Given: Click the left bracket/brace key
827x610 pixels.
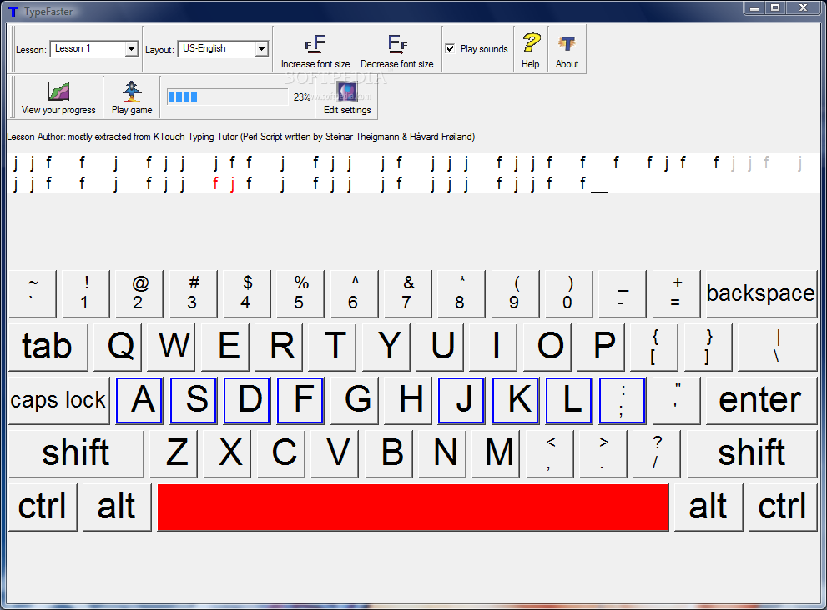Looking at the screenshot, I should coord(654,347).
